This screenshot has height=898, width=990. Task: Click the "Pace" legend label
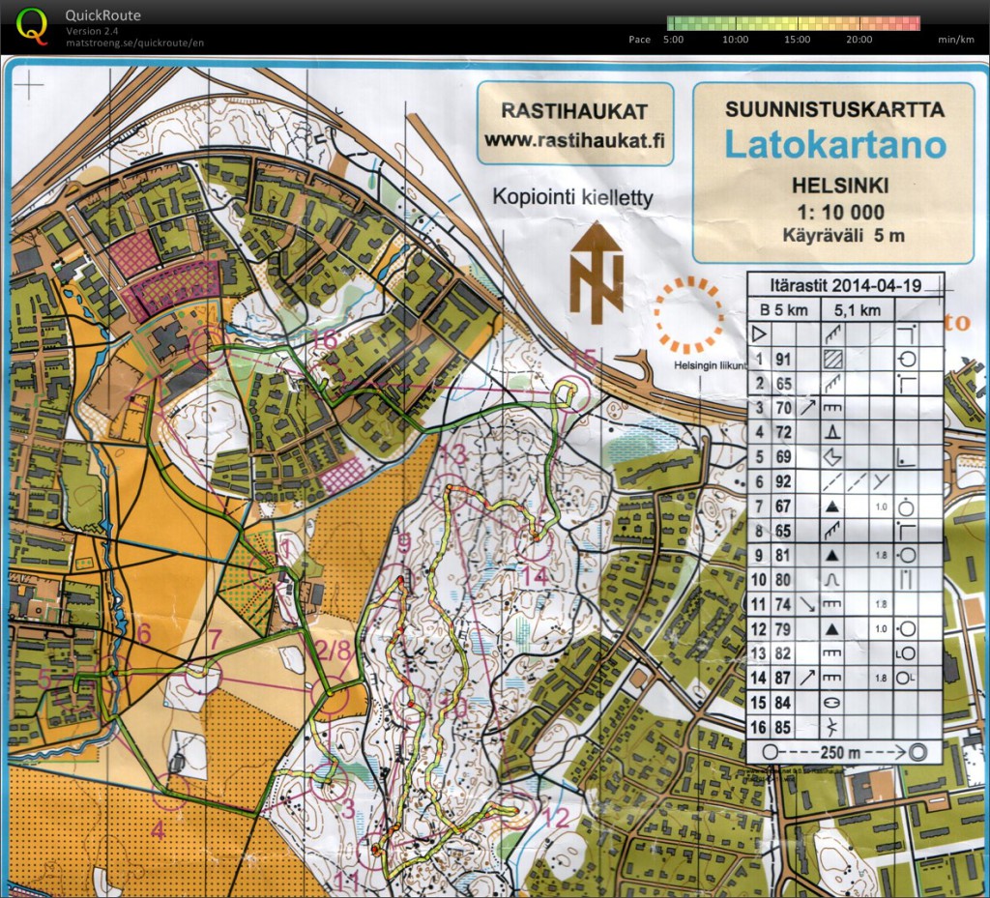click(639, 39)
